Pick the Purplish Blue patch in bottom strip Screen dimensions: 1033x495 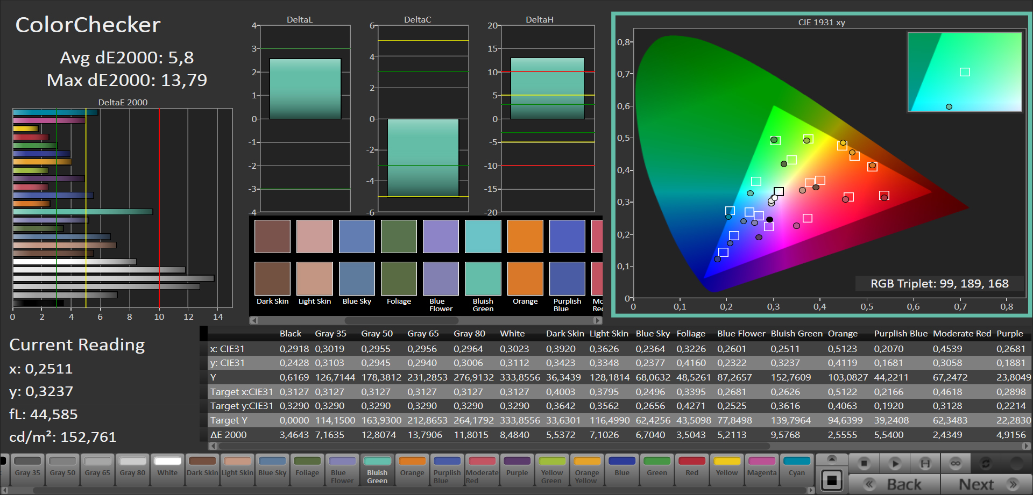click(x=447, y=470)
